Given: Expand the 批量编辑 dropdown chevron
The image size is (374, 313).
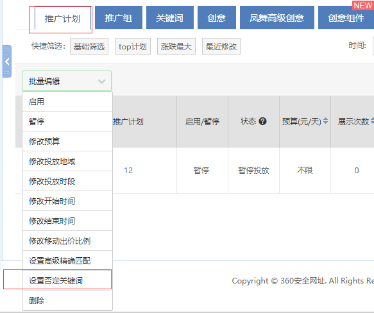Looking at the screenshot, I should click(102, 81).
